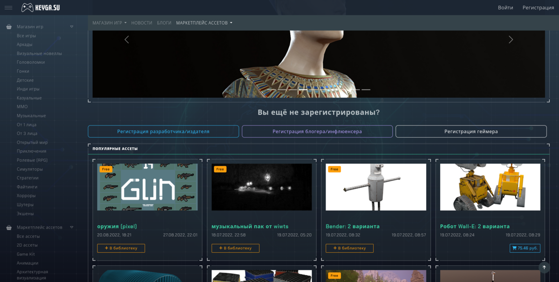Select Открытый мир category
Image resolution: width=559 pixels, height=282 pixels.
tap(32, 143)
